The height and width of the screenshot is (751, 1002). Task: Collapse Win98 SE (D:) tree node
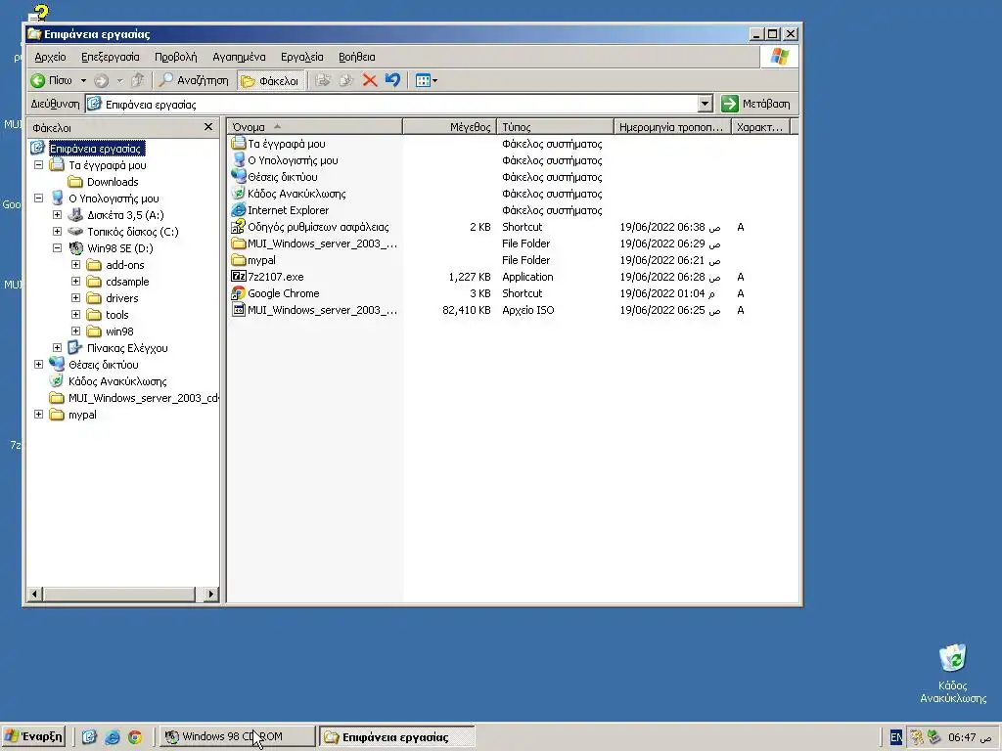57,247
